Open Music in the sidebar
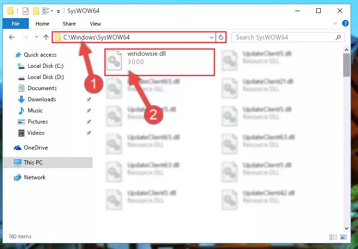358x249 pixels. click(30, 111)
